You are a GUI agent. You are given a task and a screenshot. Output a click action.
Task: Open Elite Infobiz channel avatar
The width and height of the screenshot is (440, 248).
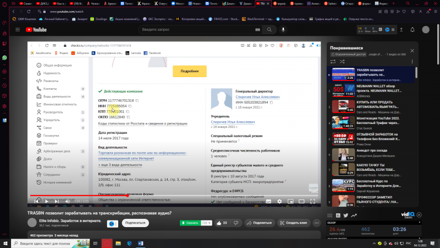(x=32, y=223)
